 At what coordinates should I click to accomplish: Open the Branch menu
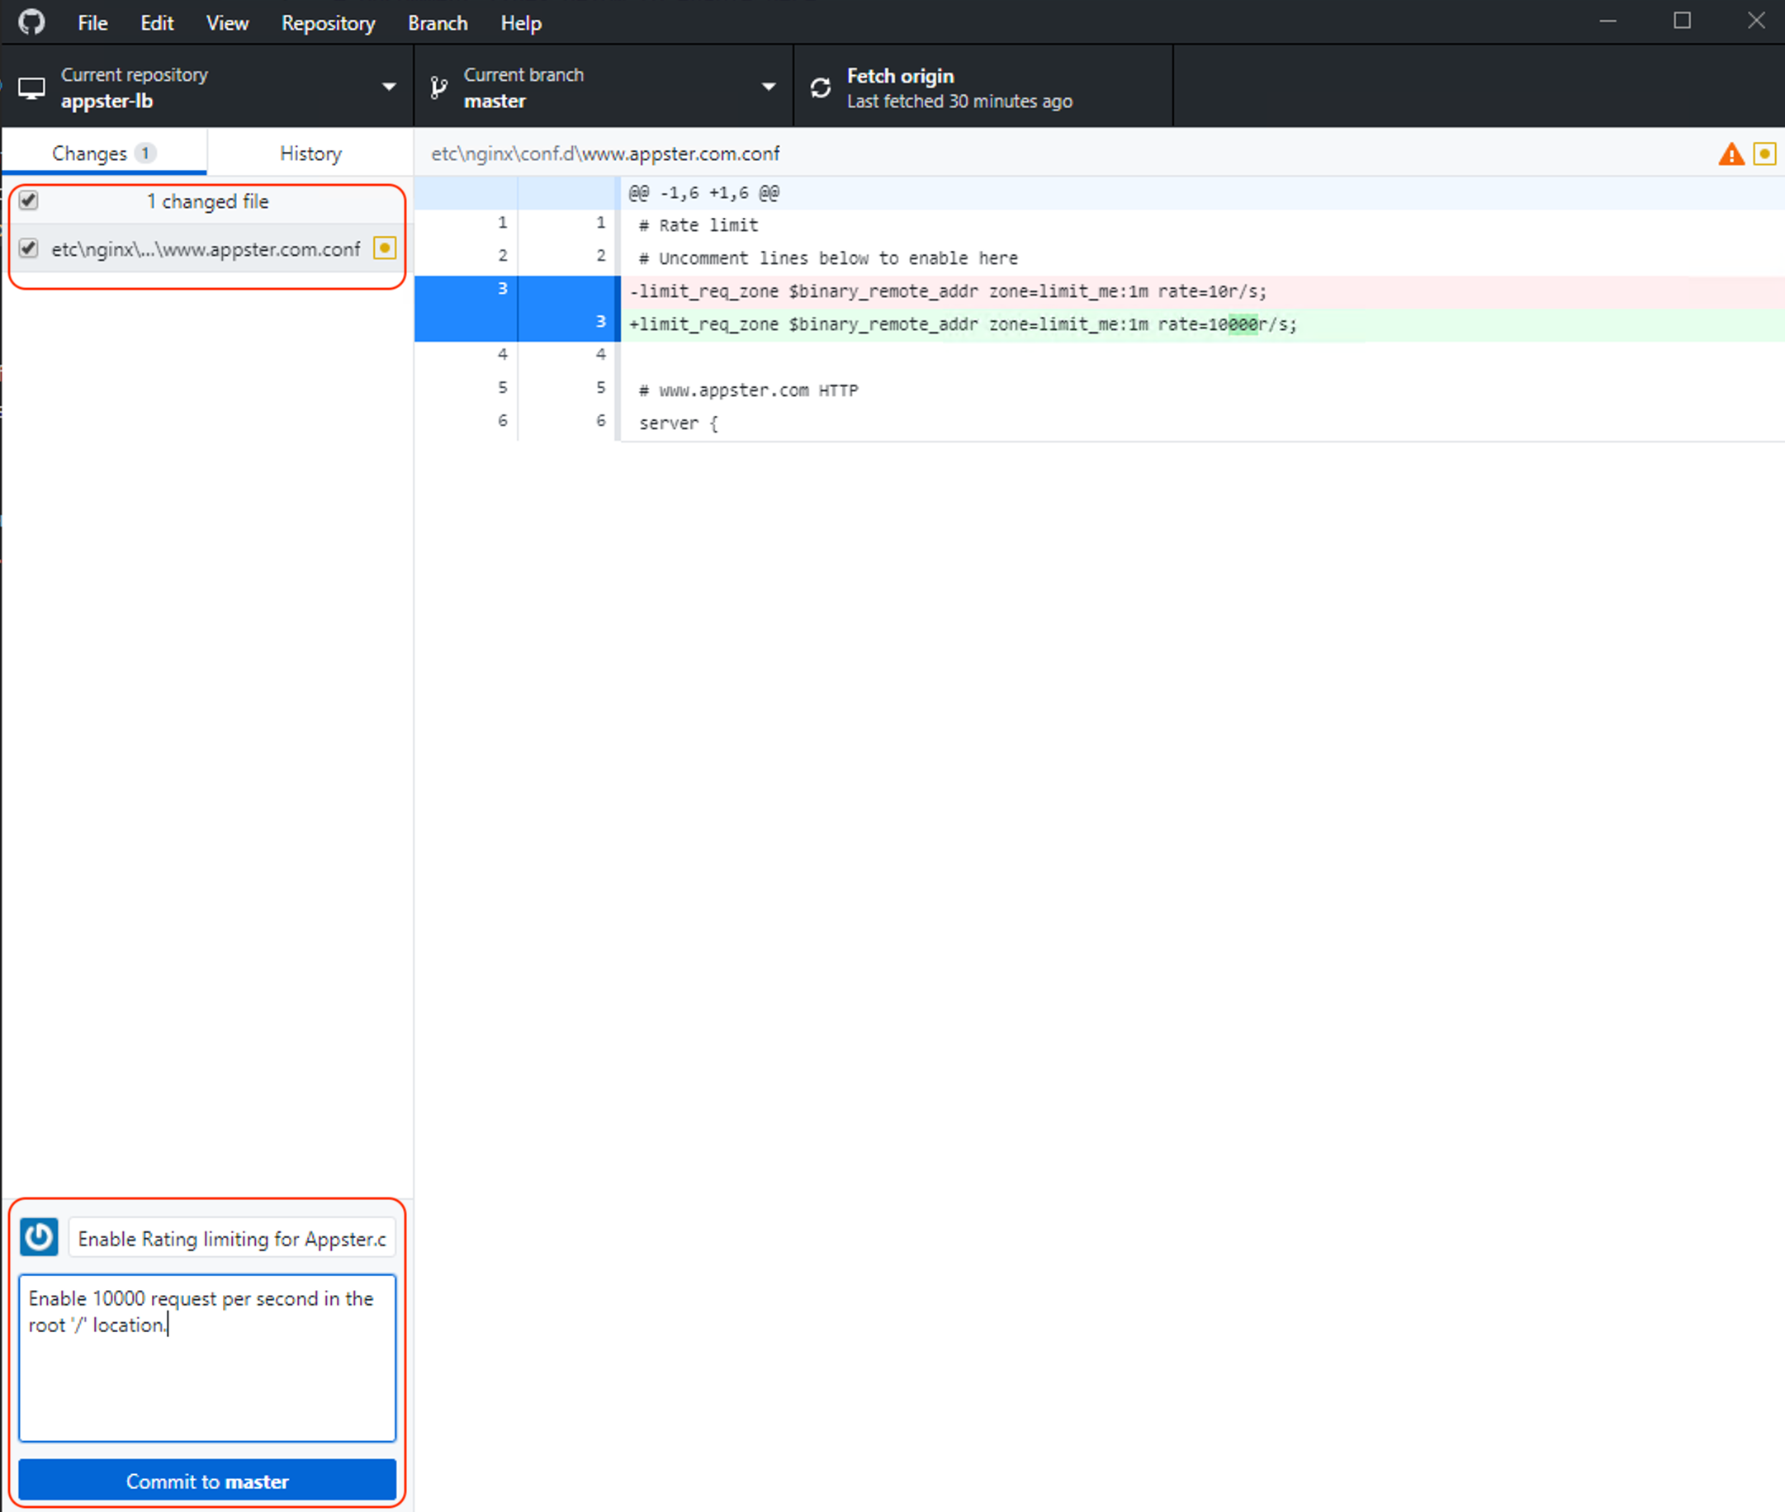click(x=438, y=23)
